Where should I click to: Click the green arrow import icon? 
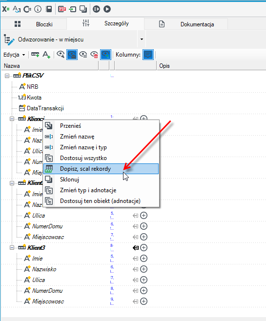point(72,9)
